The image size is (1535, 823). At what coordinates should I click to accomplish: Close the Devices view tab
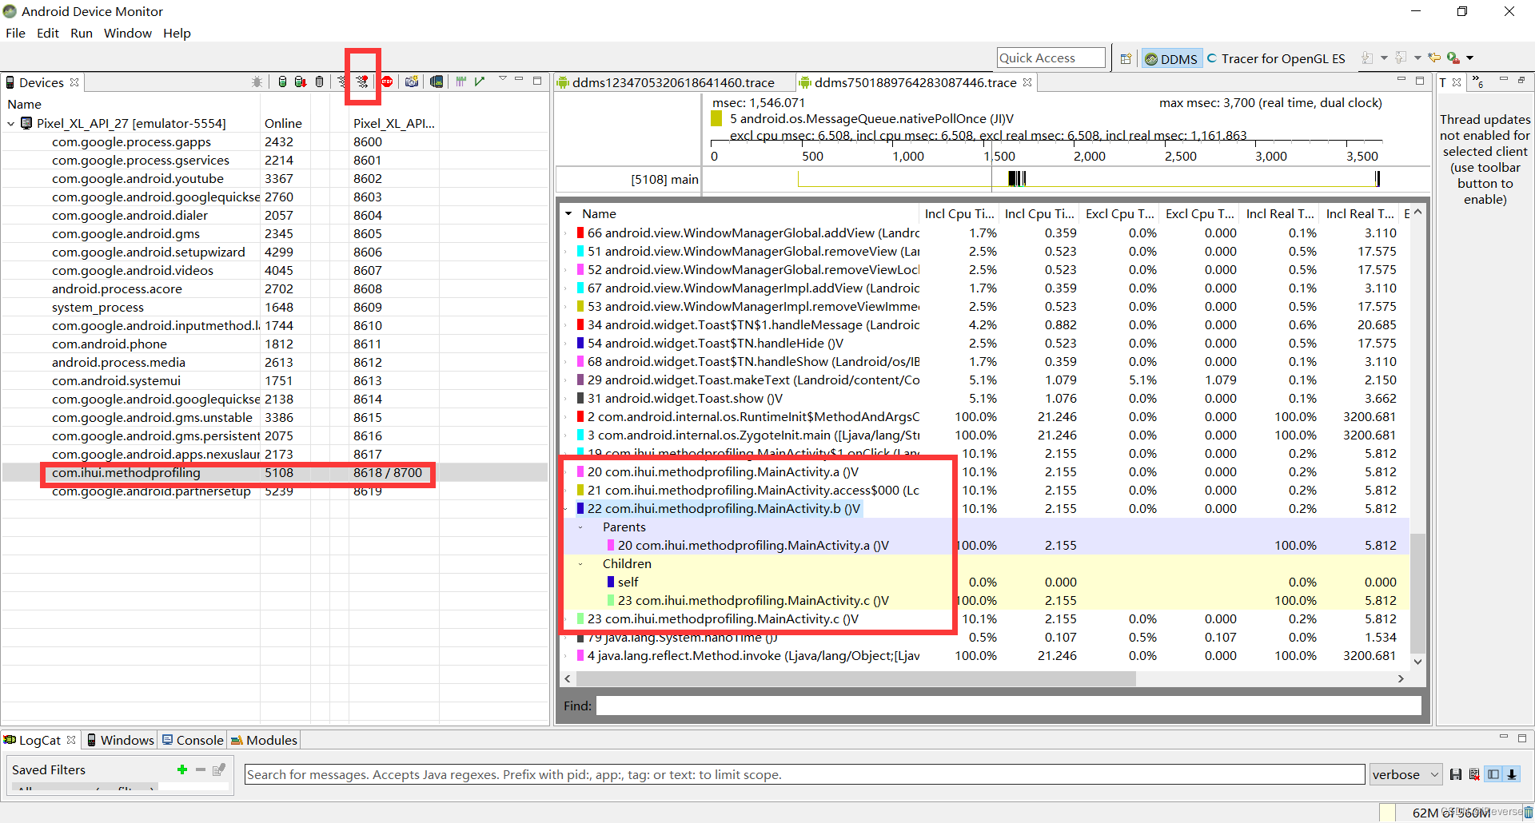pos(74,82)
